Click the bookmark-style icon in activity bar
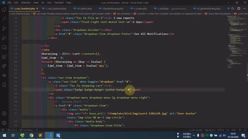248x139 pixels. 4,85
